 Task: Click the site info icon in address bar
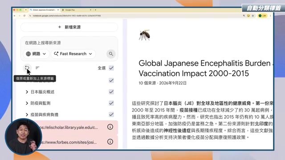(x=30, y=16)
